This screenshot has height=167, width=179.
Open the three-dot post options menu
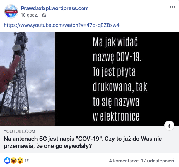click(173, 7)
